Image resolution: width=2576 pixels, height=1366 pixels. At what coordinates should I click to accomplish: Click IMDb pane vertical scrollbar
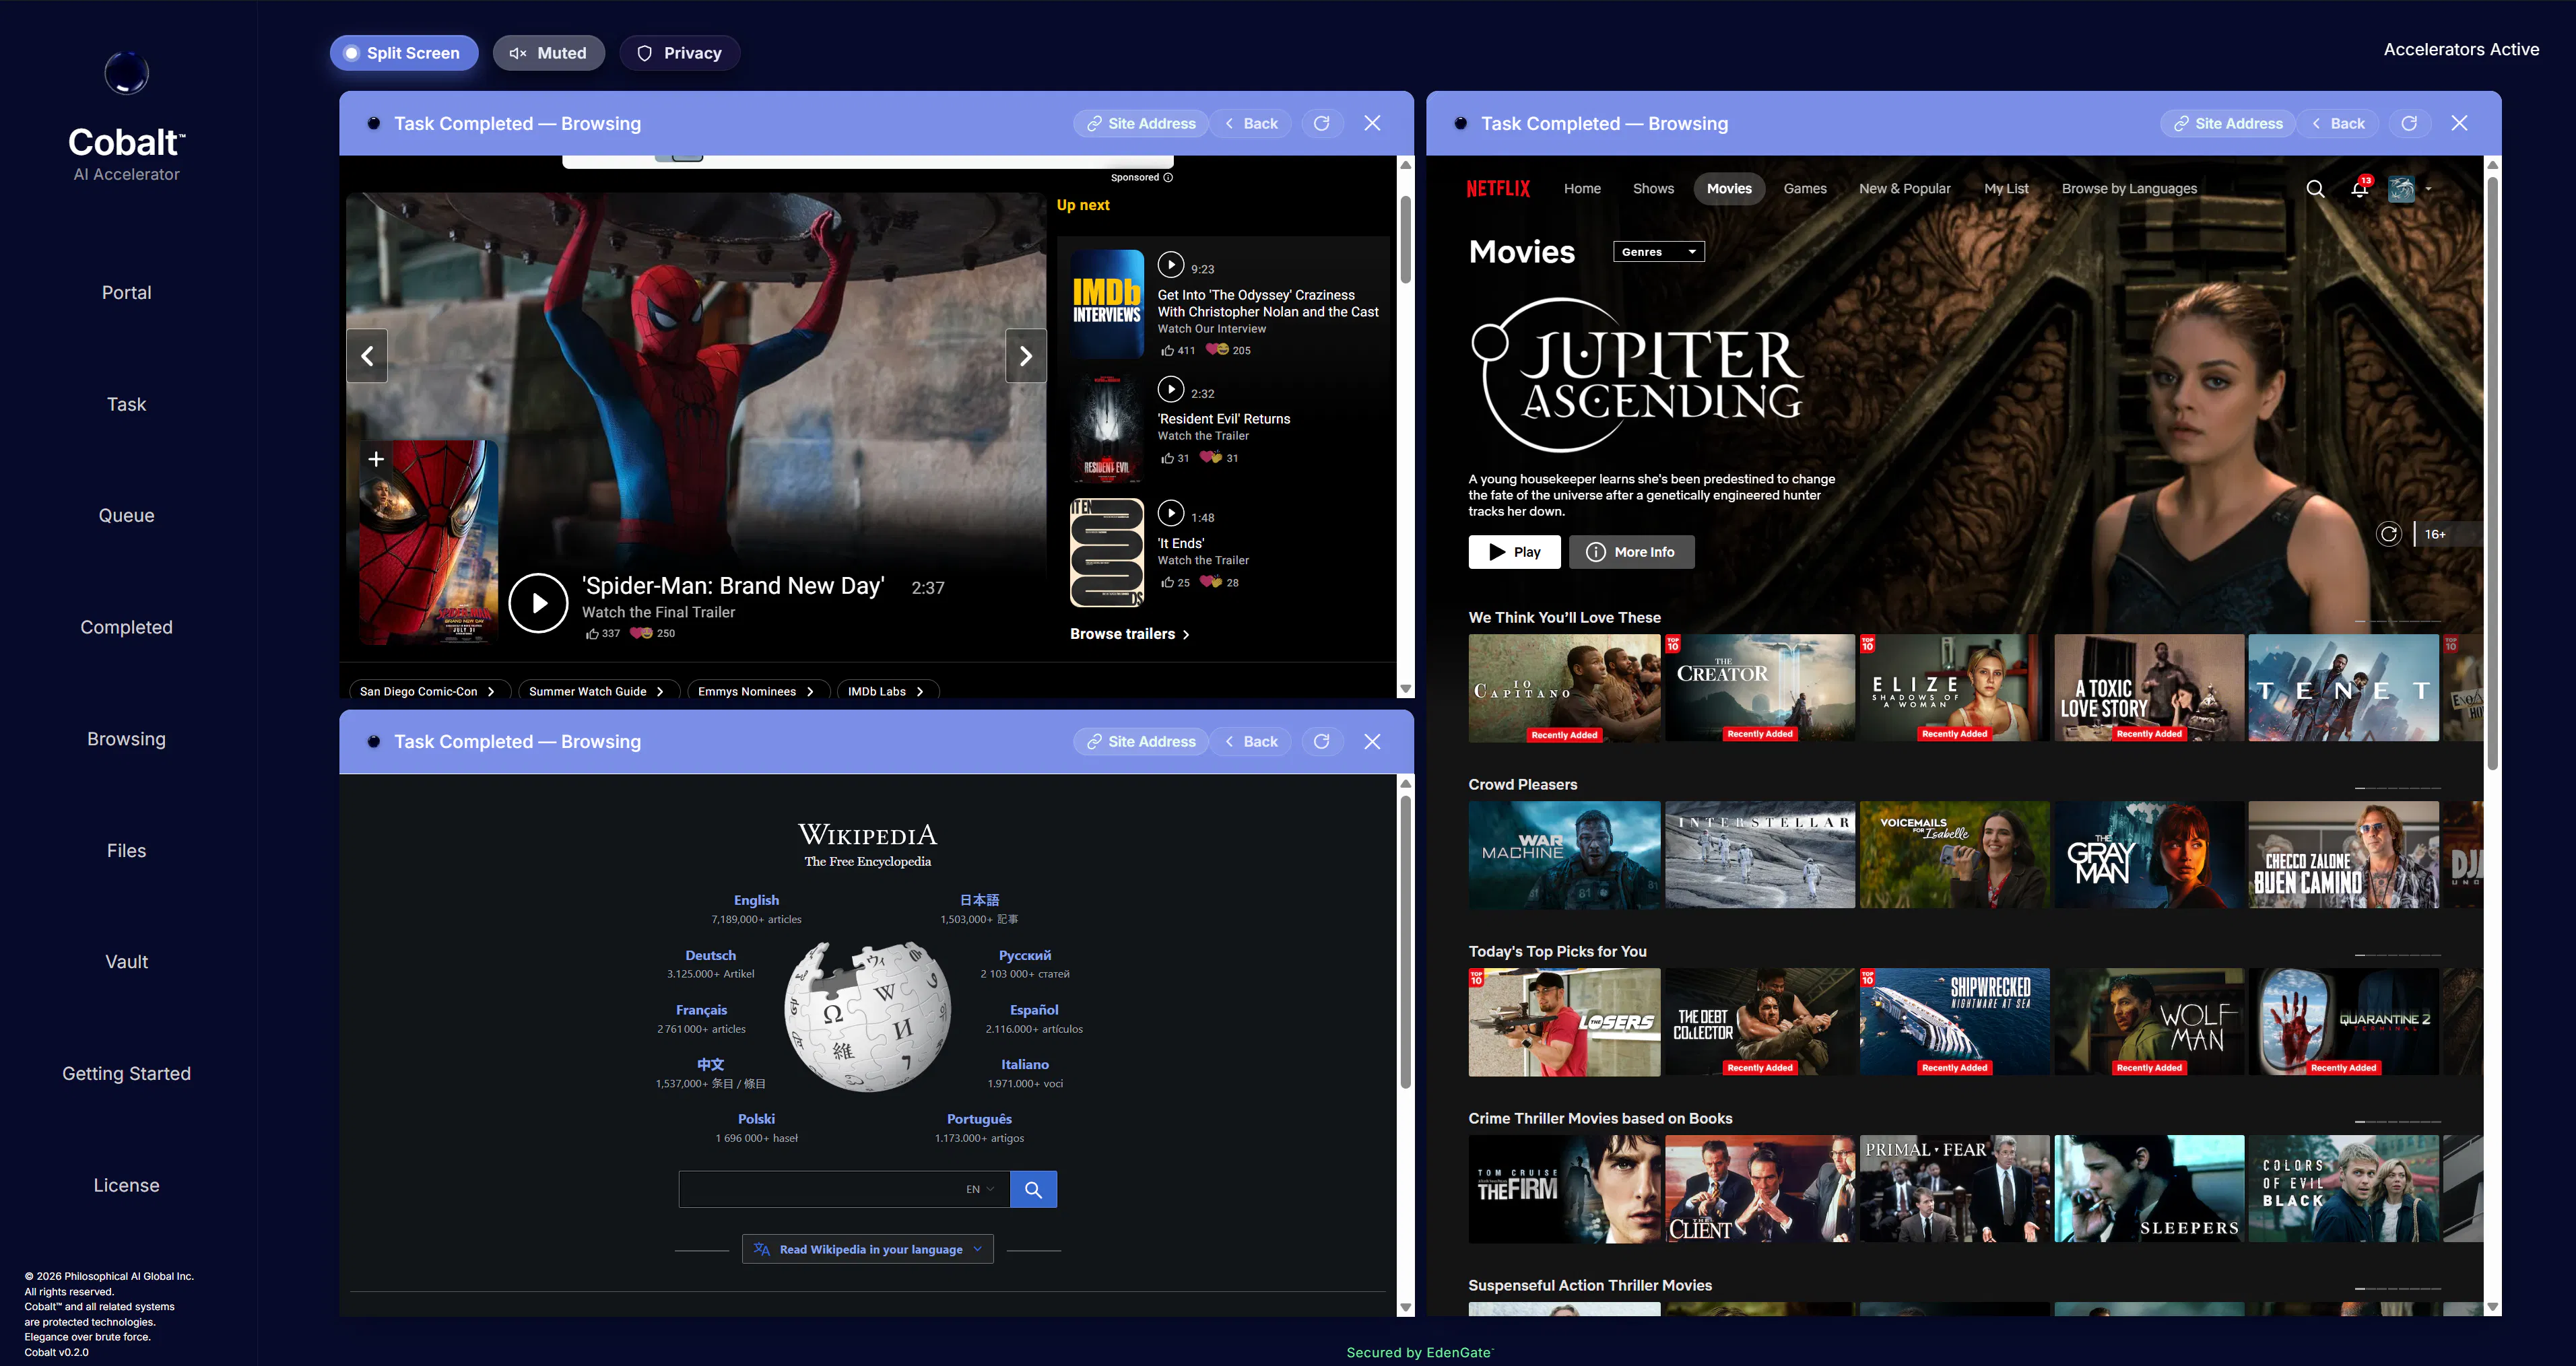(x=1405, y=240)
